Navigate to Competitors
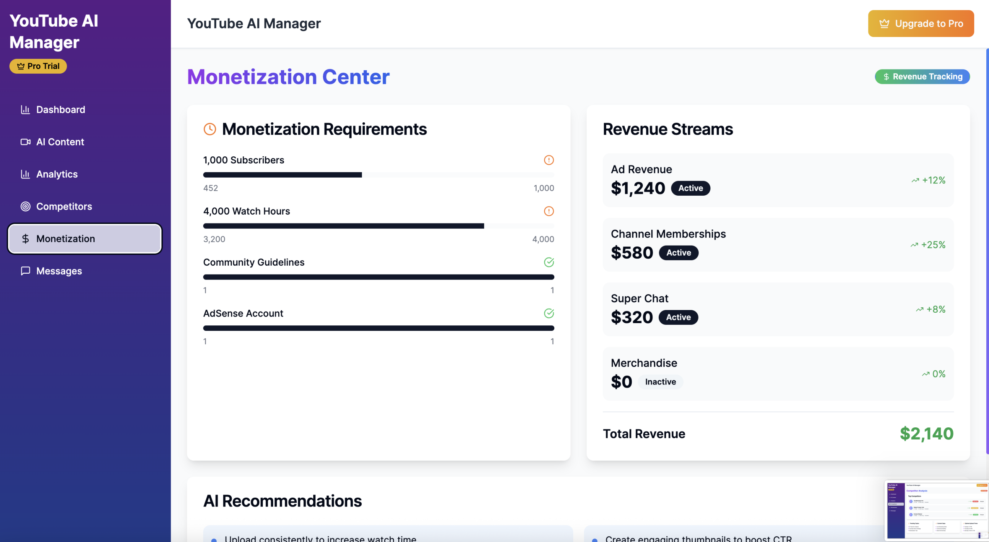 pos(85,207)
